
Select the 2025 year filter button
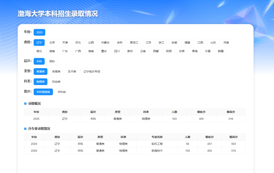coord(39,32)
